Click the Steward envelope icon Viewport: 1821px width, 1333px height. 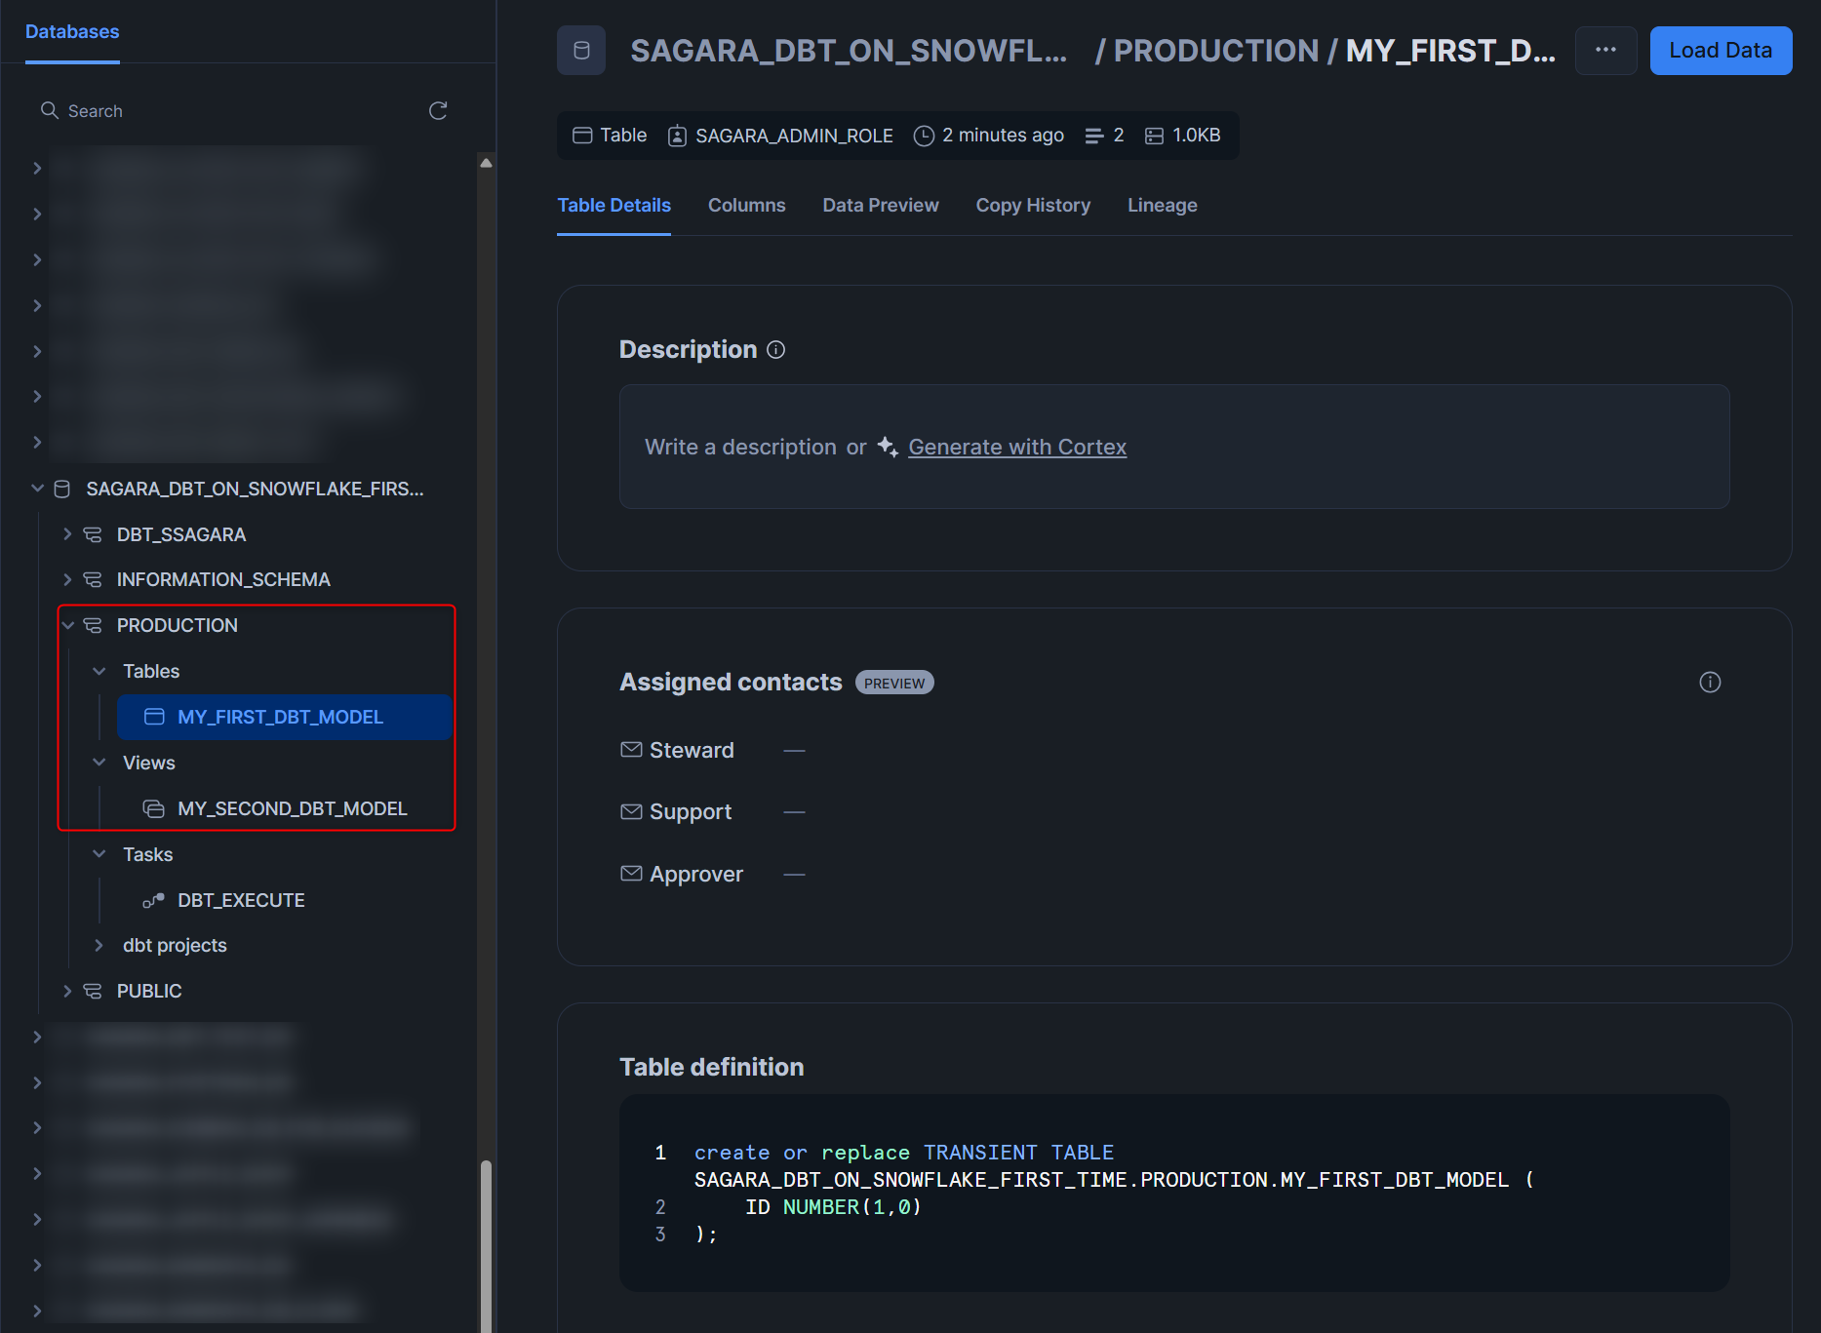click(631, 750)
